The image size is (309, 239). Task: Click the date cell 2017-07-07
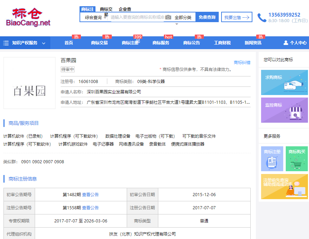coord(204,208)
